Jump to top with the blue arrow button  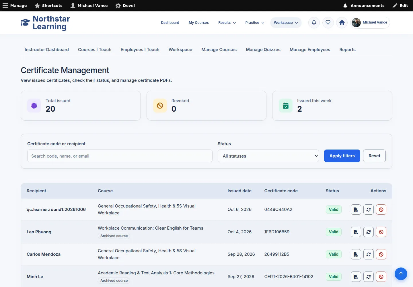click(x=401, y=274)
